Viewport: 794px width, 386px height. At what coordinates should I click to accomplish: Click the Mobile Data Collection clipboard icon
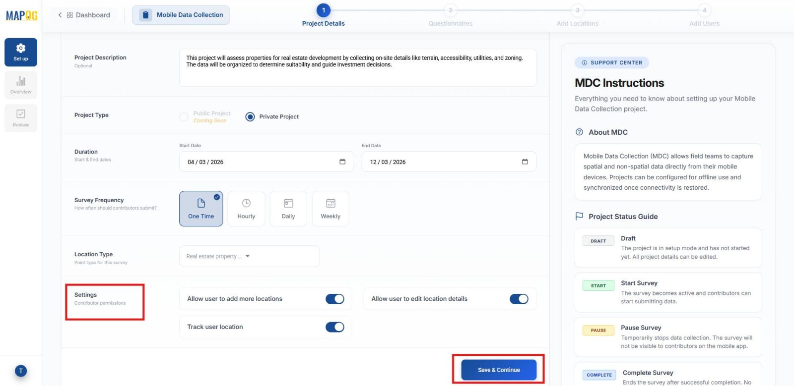[145, 15]
